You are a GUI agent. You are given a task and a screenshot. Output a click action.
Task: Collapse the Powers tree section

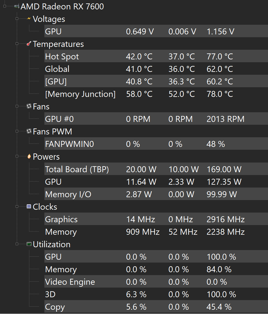17,157
